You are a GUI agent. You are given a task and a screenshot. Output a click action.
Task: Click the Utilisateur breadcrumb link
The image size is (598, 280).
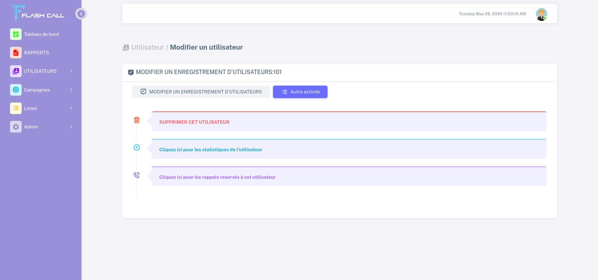148,47
